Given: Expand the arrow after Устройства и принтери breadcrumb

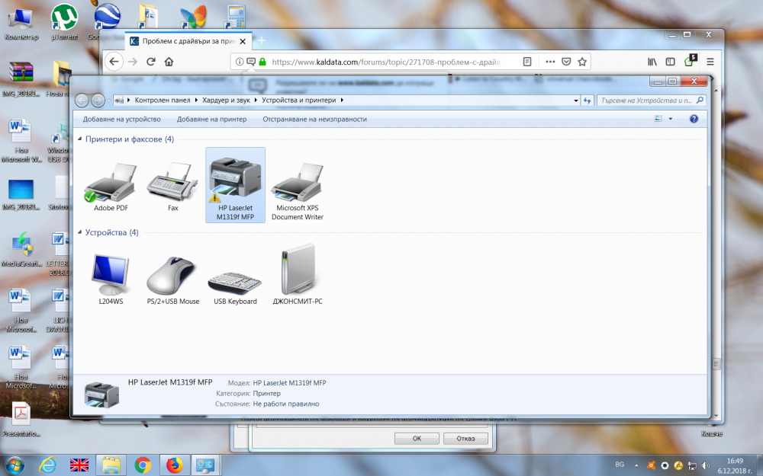Looking at the screenshot, I should (342, 100).
